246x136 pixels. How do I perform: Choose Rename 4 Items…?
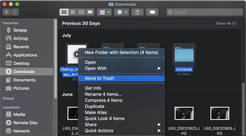[122, 94]
